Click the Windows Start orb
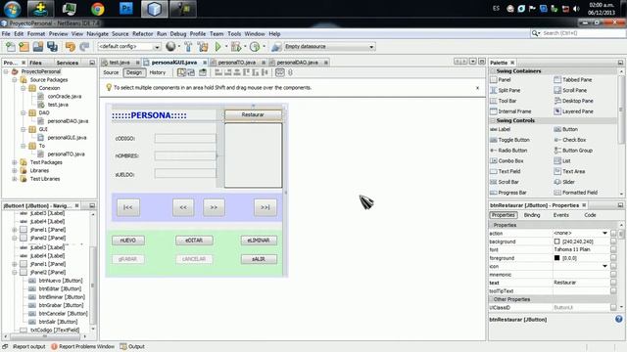627x352 pixels. click(13, 9)
